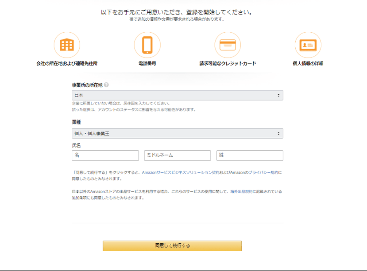Image resolution: width=367 pixels, height=271 pixels.
Task: Click the 電話番号 label under phone icon
Action: [x=147, y=64]
